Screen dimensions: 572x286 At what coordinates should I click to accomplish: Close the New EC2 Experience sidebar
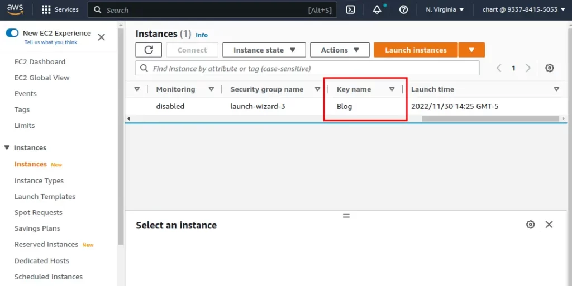click(102, 37)
